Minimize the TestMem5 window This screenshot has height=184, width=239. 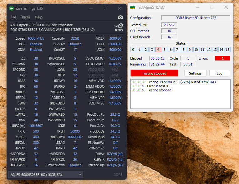pos(198,7)
